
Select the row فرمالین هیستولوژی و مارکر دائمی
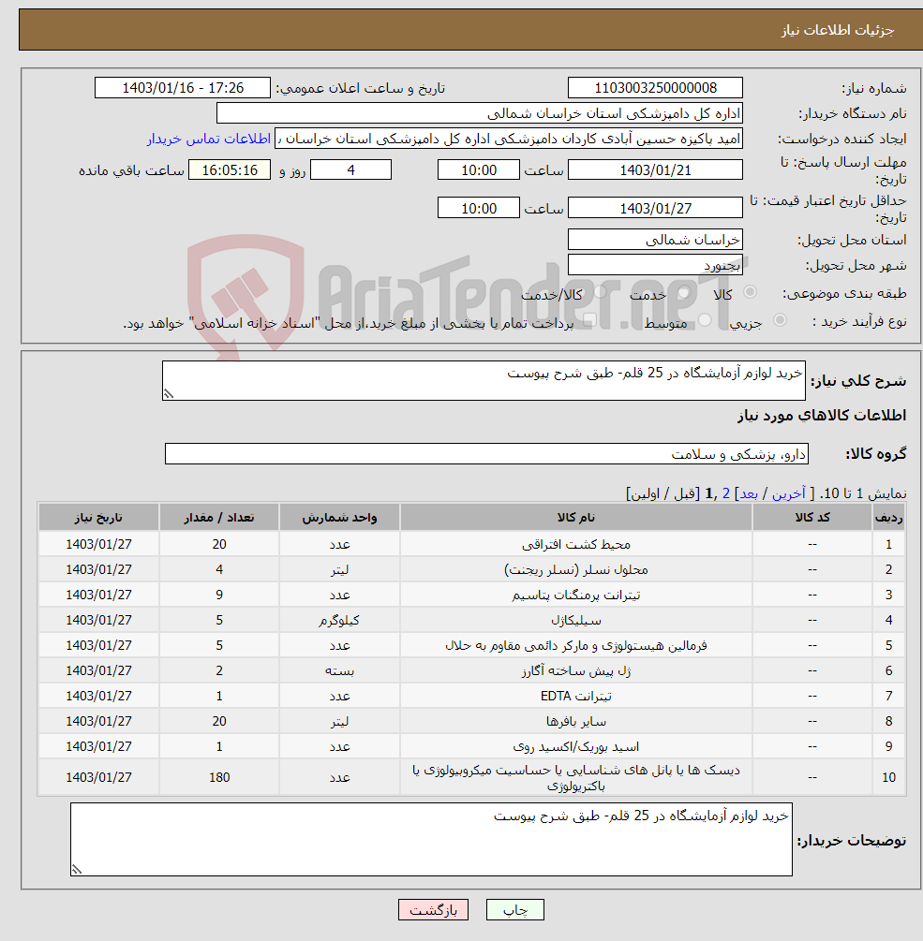pos(471,645)
